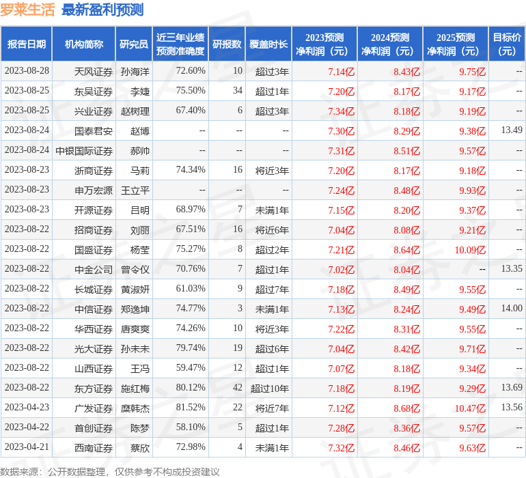526x478 pixels.
Task: Click the 目标价 column header
Action: click(507, 44)
